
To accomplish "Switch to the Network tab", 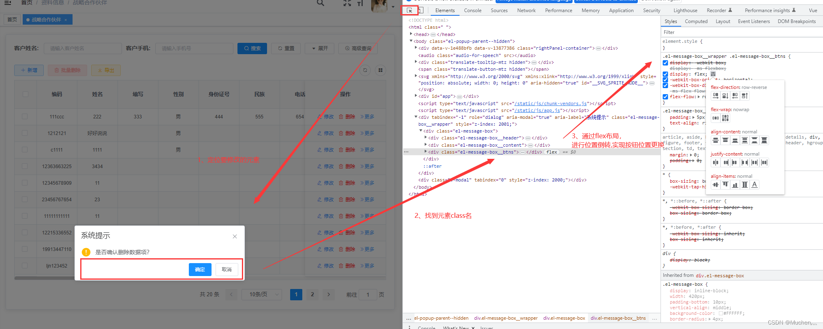I will (x=526, y=11).
